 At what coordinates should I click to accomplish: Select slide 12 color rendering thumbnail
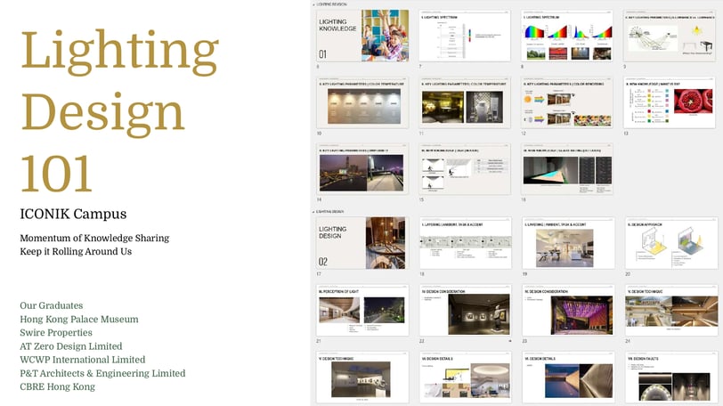567,102
